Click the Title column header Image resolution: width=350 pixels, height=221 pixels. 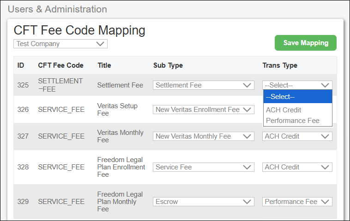(x=104, y=65)
